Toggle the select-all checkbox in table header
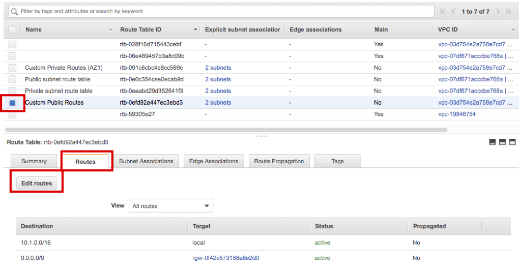This screenshot has width=519, height=270. [13, 29]
